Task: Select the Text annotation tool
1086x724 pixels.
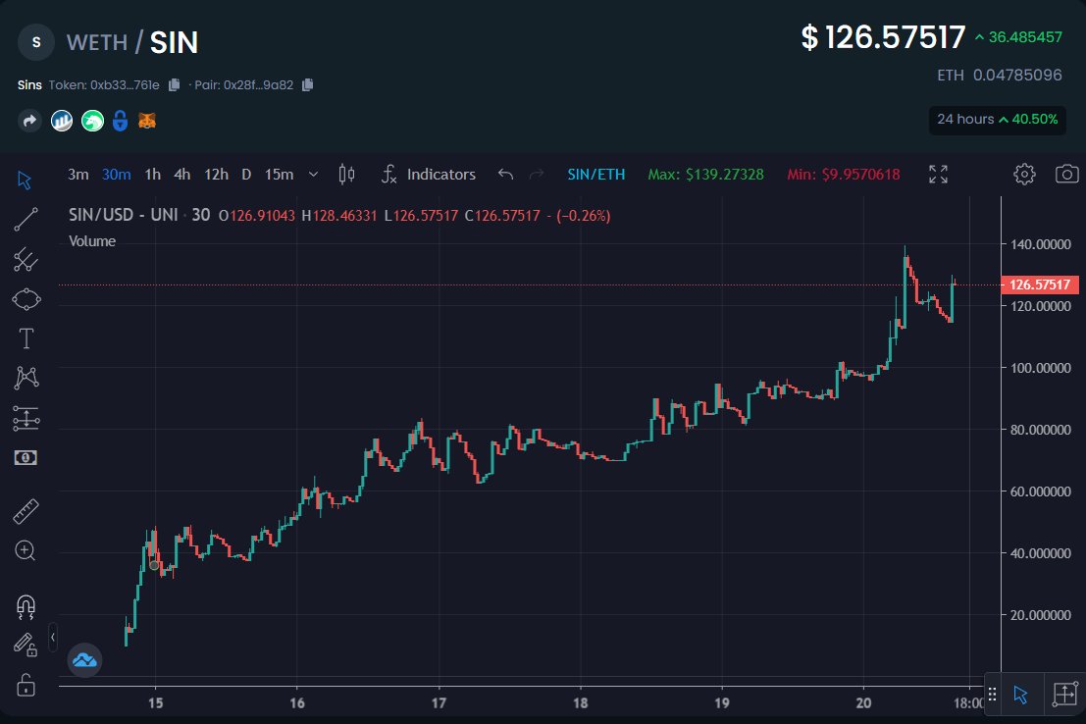Action: tap(26, 338)
